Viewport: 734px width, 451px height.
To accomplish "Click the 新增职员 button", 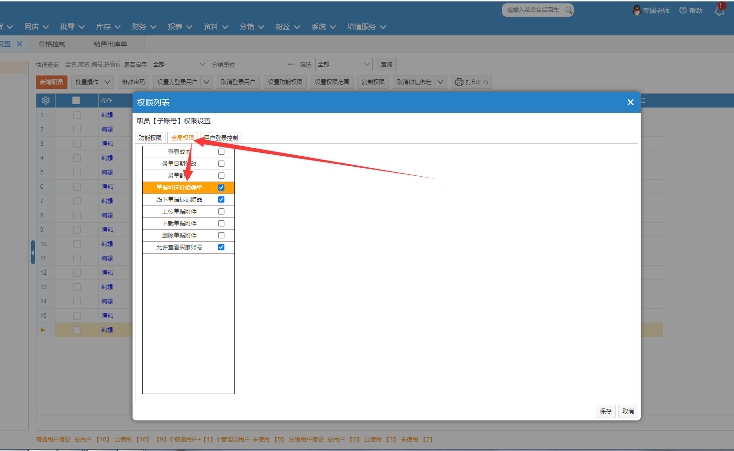I will (52, 82).
